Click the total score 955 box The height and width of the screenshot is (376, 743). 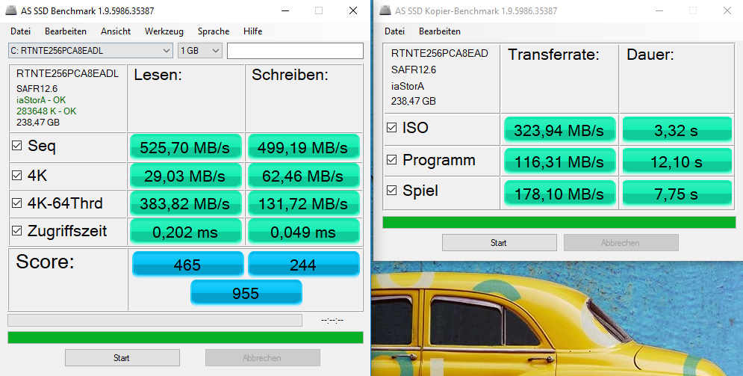click(x=246, y=293)
